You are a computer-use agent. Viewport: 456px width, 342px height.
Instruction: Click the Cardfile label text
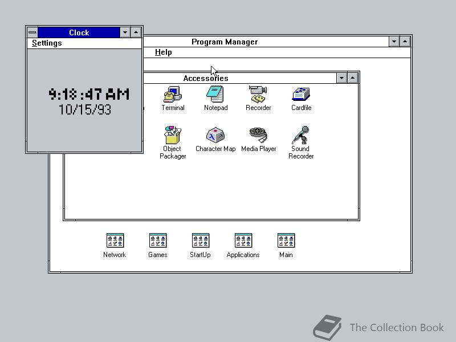302,108
